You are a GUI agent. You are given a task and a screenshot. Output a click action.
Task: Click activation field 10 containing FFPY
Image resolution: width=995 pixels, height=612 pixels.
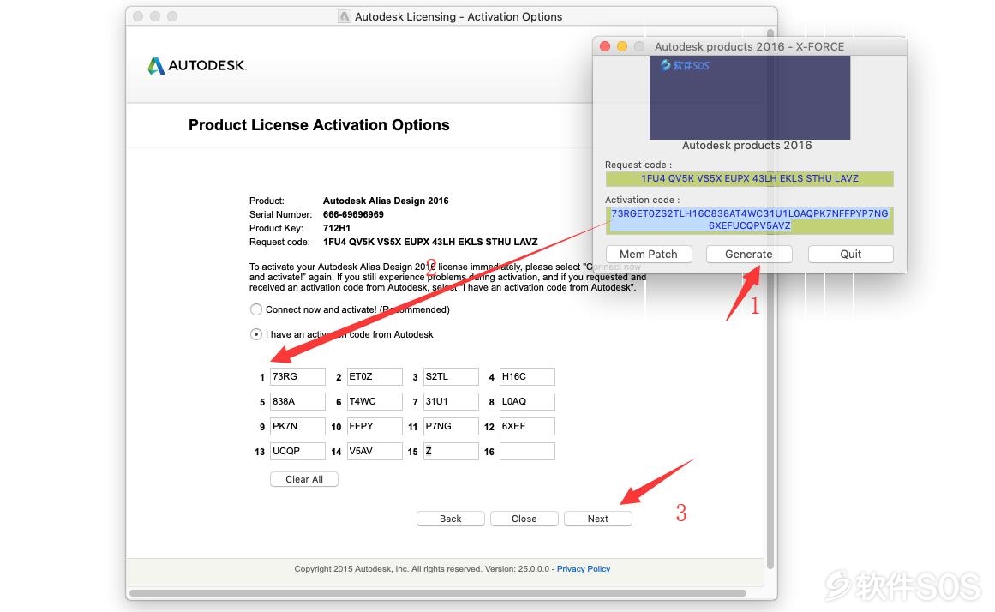coord(375,426)
